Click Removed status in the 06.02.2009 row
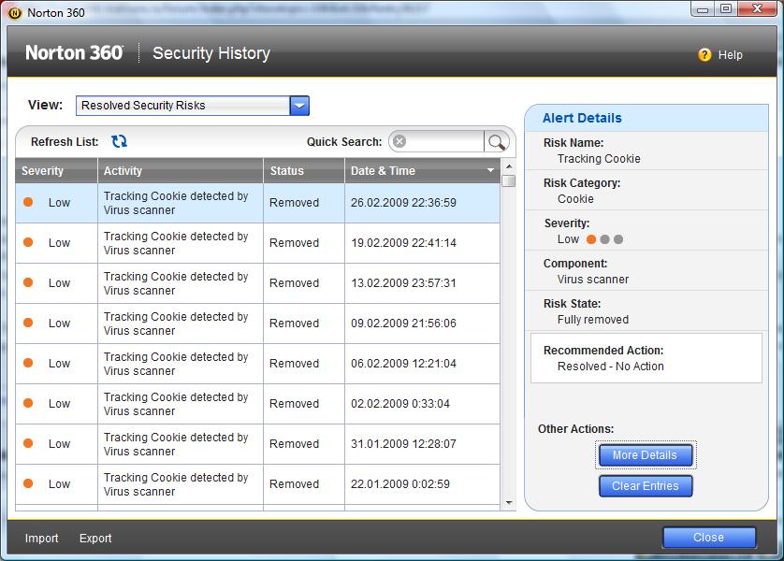The width and height of the screenshot is (784, 561). (294, 363)
